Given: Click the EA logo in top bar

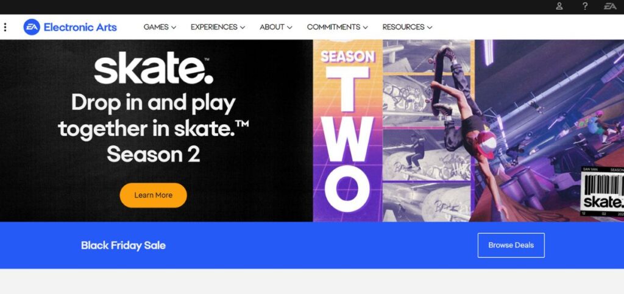Looking at the screenshot, I should point(610,6).
